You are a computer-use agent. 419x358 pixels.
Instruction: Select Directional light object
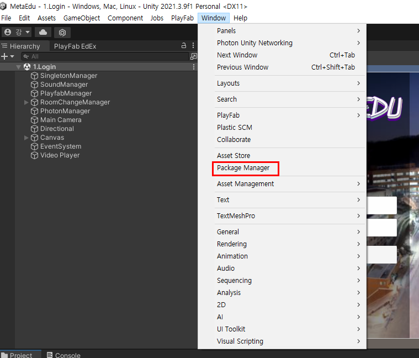click(x=57, y=129)
